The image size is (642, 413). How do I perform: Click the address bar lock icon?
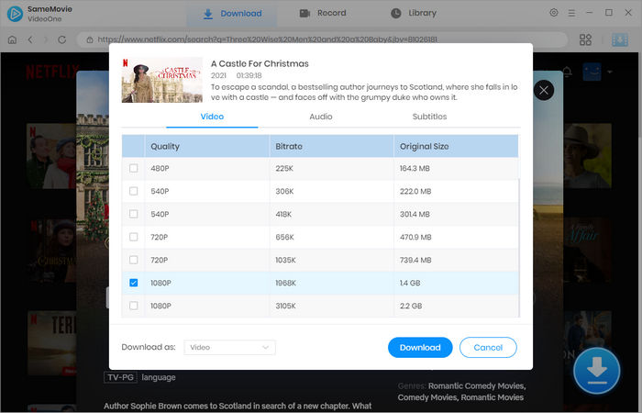(89, 39)
